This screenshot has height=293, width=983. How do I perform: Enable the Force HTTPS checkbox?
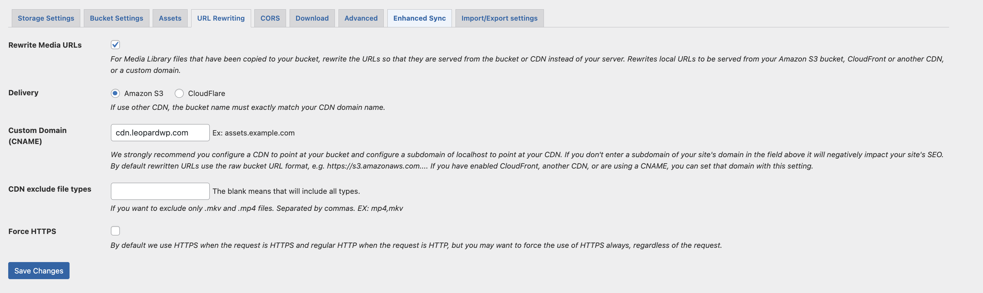pos(115,231)
